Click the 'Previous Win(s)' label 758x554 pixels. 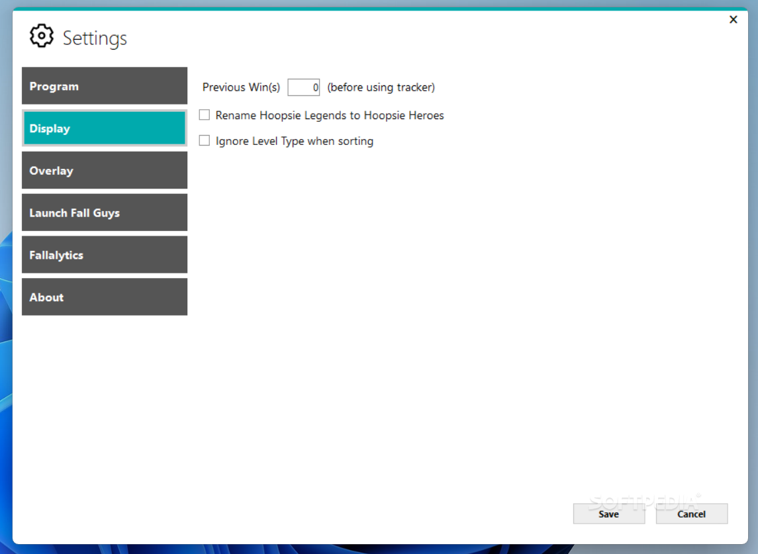(241, 87)
